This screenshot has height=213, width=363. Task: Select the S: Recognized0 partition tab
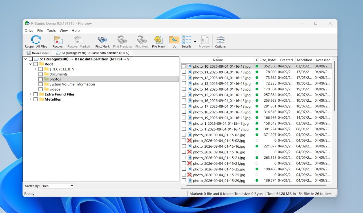click(x=92, y=53)
